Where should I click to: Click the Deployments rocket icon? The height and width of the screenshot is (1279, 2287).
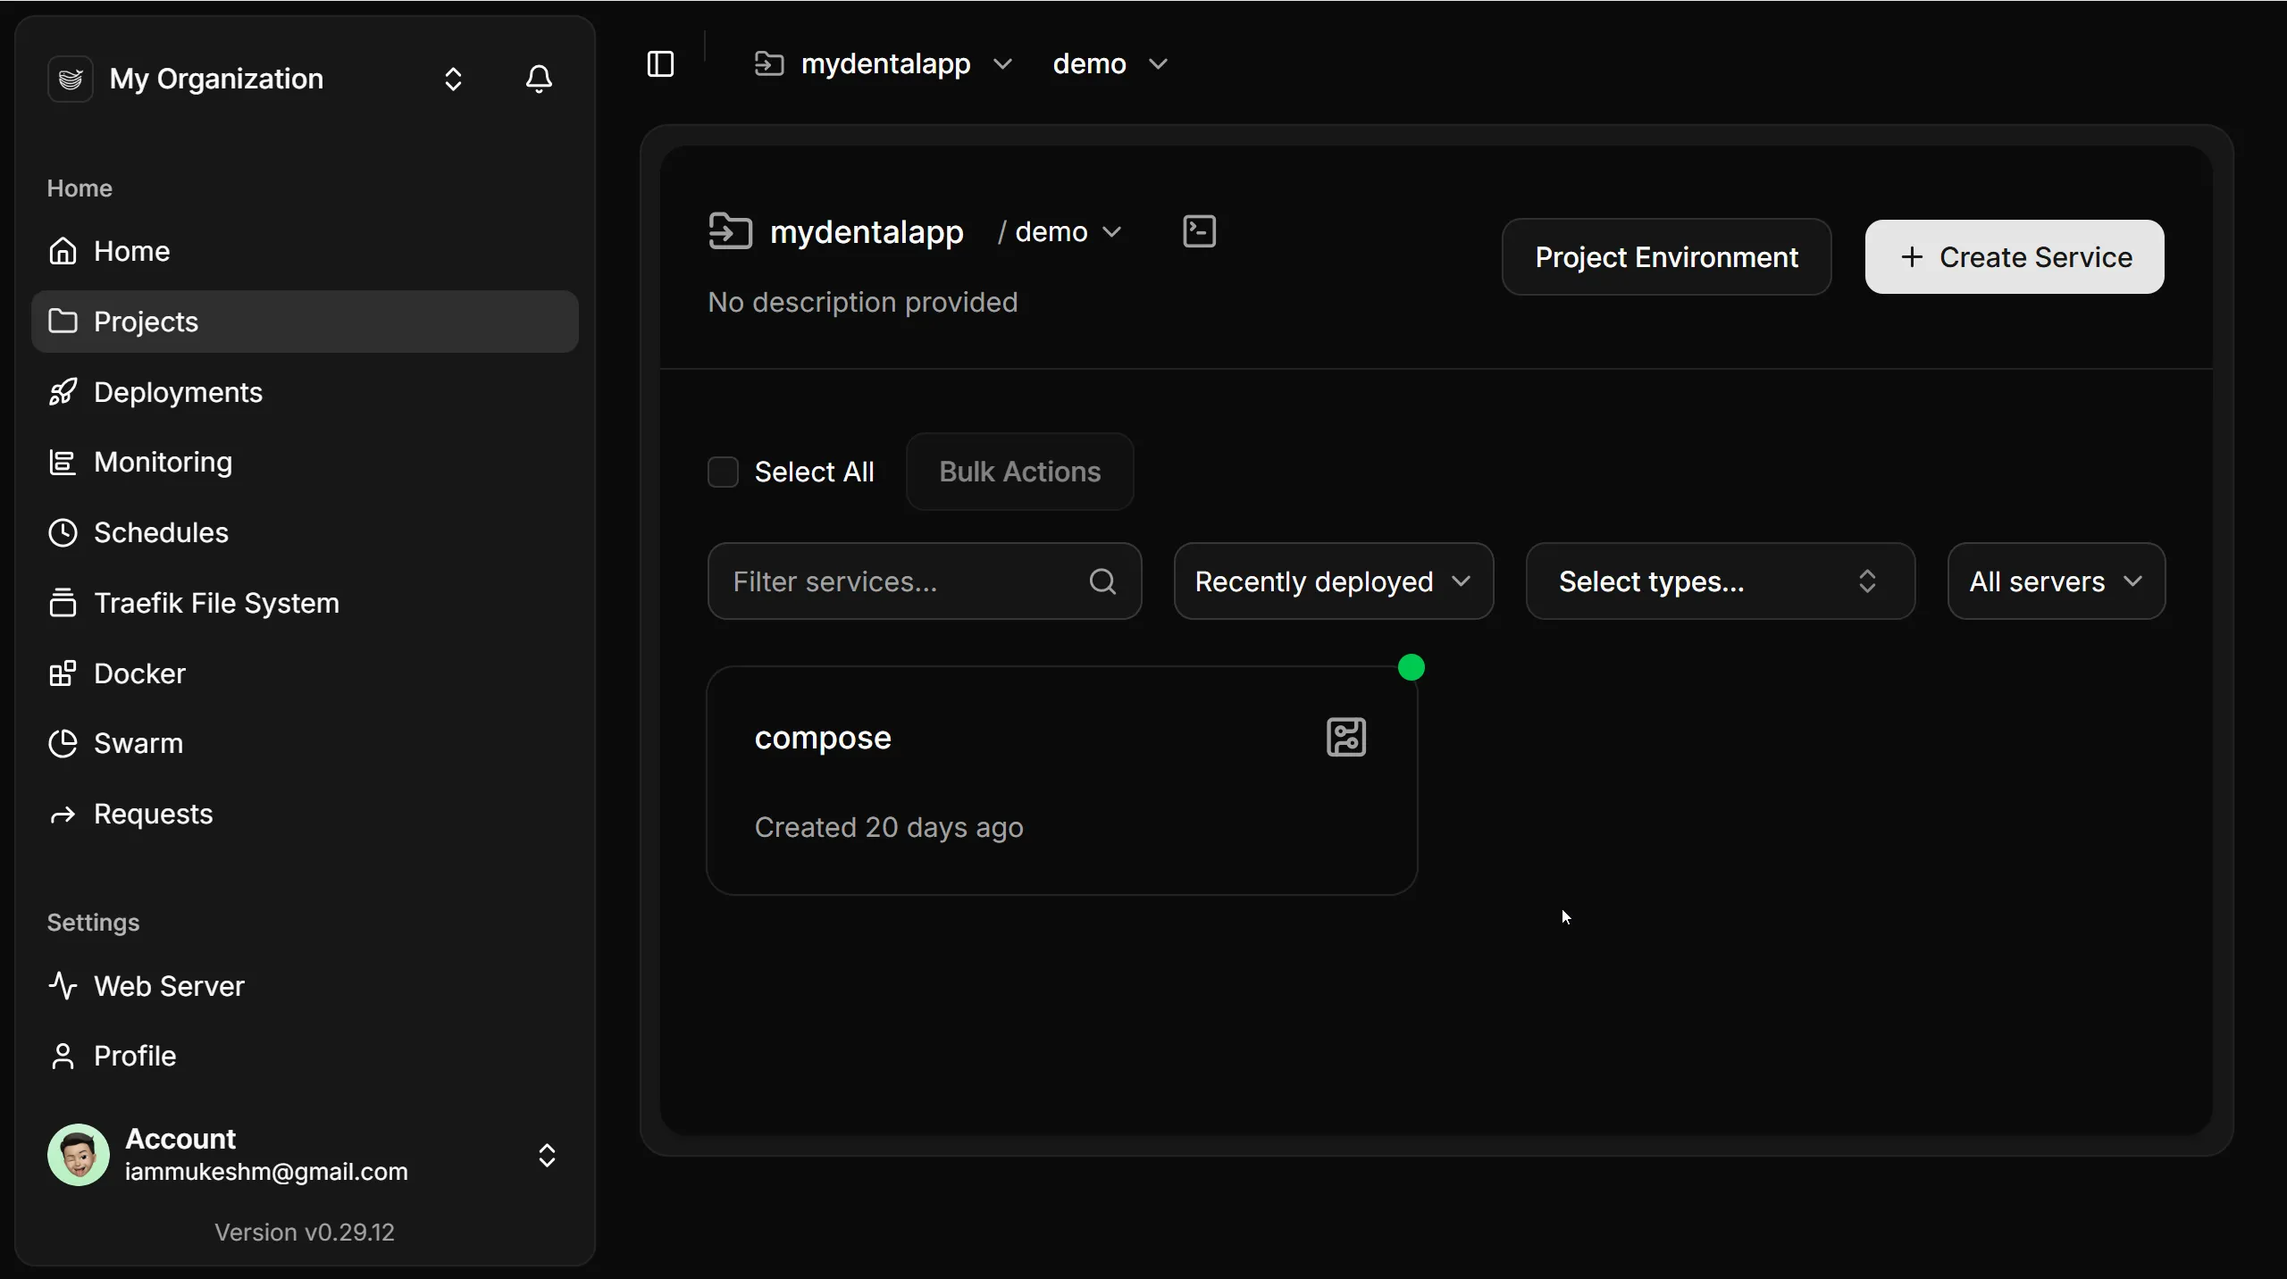coord(63,391)
